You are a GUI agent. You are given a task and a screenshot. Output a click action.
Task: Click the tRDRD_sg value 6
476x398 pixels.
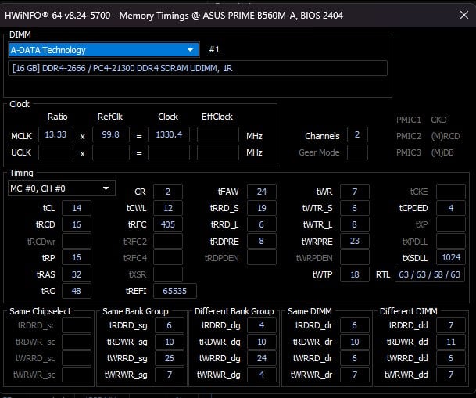170,325
